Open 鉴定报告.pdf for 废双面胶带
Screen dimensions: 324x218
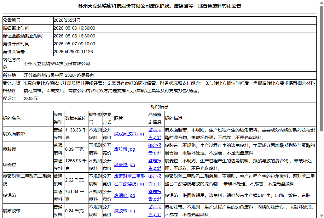tap(155, 134)
